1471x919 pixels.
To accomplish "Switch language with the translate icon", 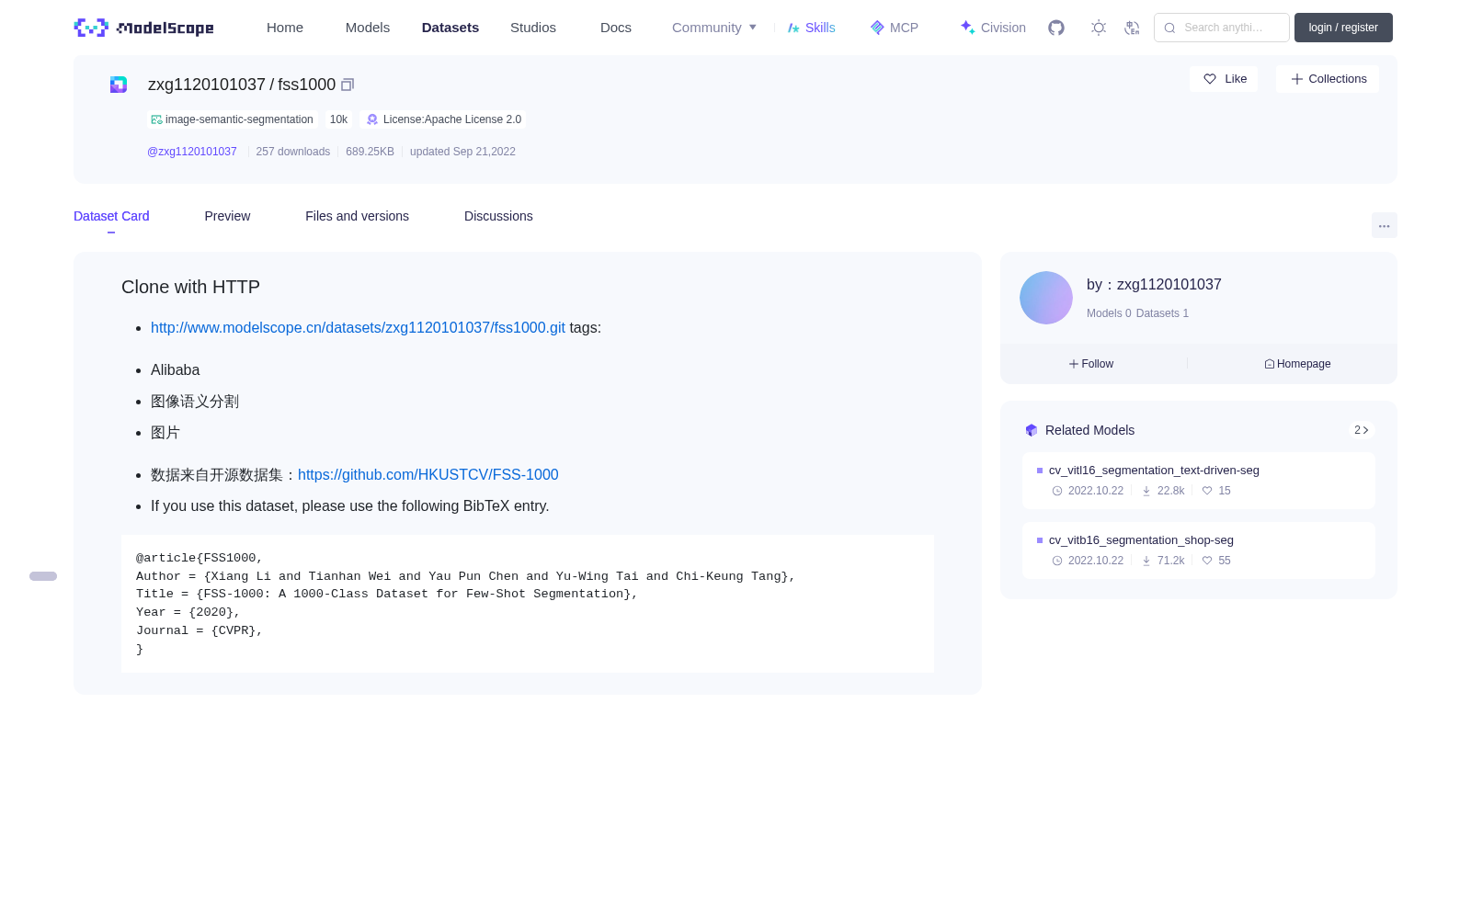I will [x=1133, y=28].
